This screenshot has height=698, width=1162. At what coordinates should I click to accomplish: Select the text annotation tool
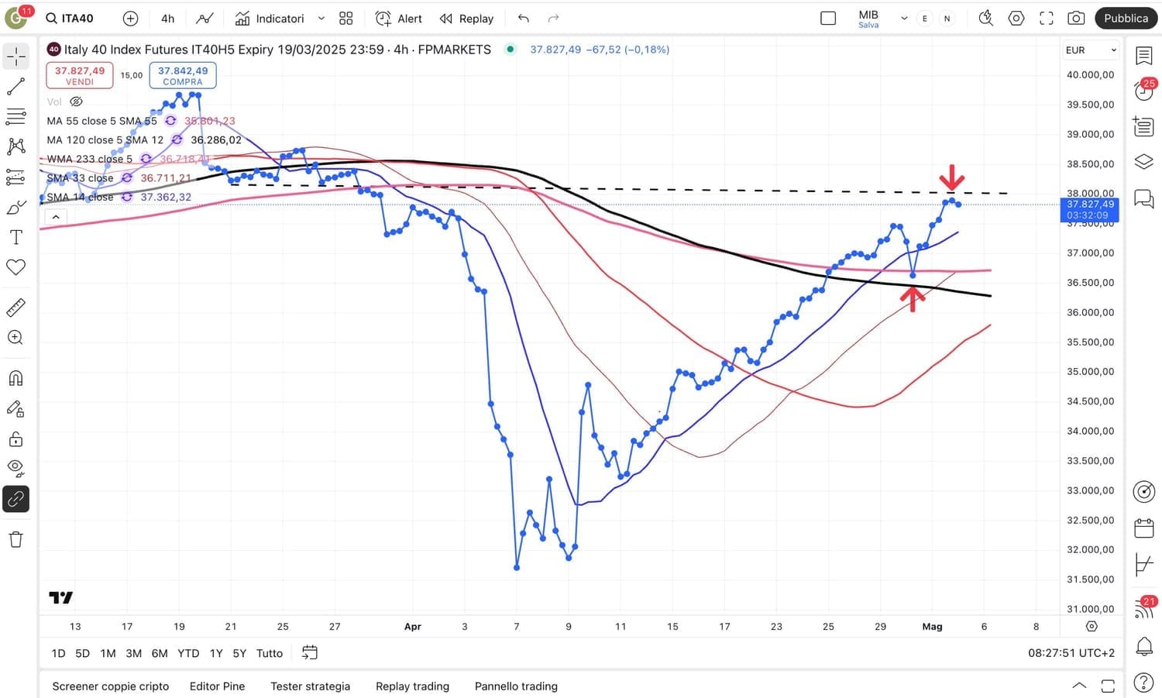[x=16, y=238]
